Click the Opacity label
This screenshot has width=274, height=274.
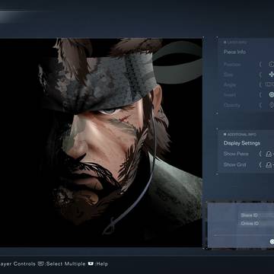[x=232, y=105]
